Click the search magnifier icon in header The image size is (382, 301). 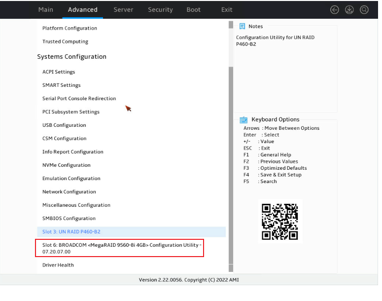pyautogui.click(x=364, y=10)
